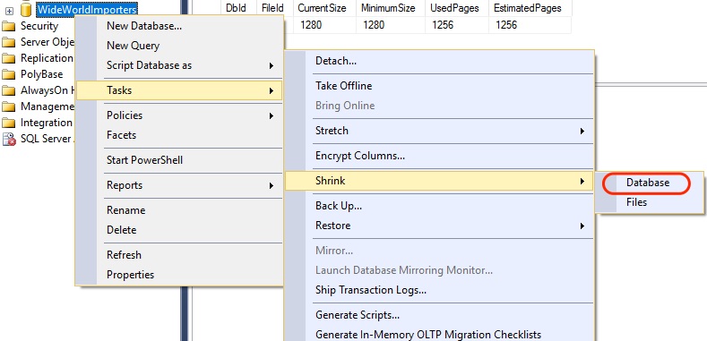Open the Tasks submenu arrow

[x=271, y=90]
